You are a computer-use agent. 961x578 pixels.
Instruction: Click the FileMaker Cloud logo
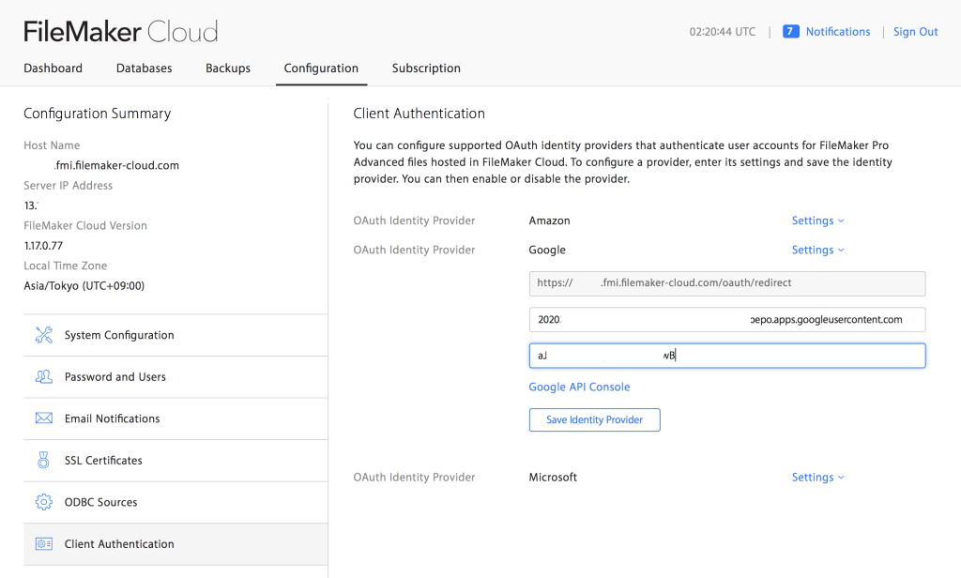click(x=121, y=31)
